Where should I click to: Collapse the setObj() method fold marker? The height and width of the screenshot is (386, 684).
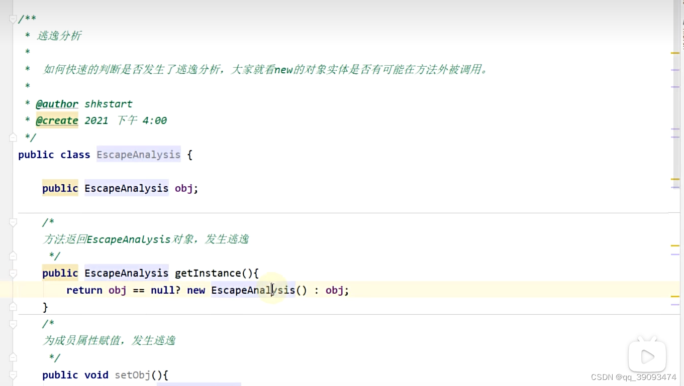[13, 375]
